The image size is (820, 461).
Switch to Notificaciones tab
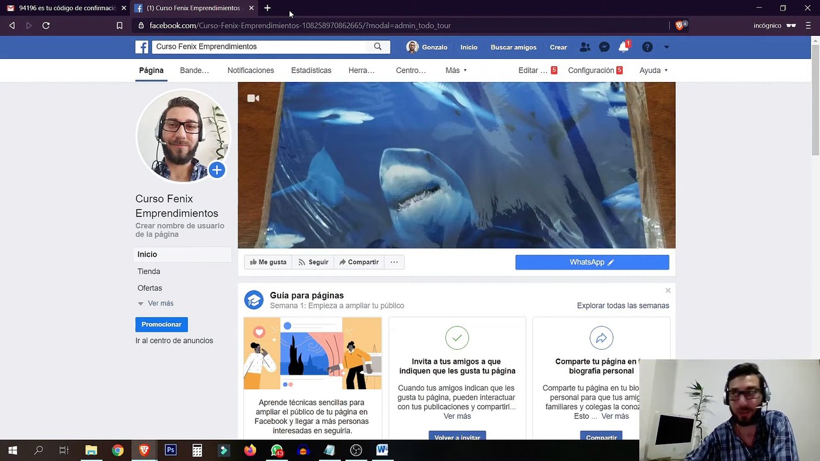(x=250, y=70)
